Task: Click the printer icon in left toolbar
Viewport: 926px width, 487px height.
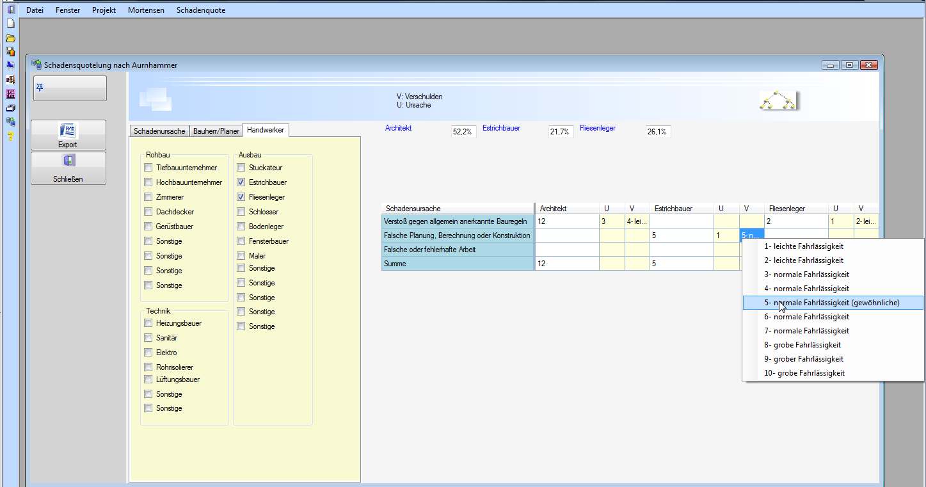Action: tap(10, 108)
